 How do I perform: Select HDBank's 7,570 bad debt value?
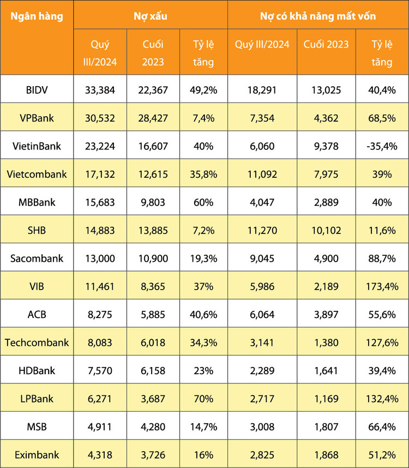(x=100, y=371)
